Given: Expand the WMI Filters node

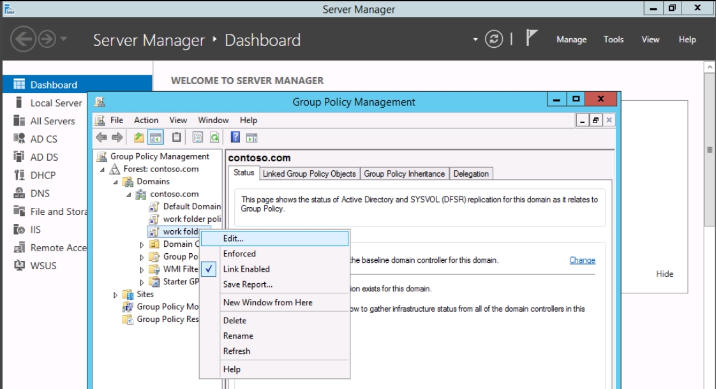Looking at the screenshot, I should [x=142, y=270].
